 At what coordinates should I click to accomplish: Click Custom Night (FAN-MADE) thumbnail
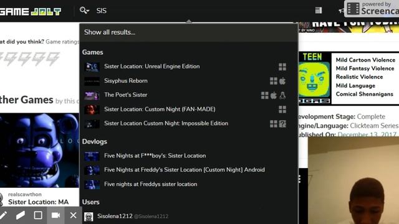pyautogui.click(x=92, y=110)
